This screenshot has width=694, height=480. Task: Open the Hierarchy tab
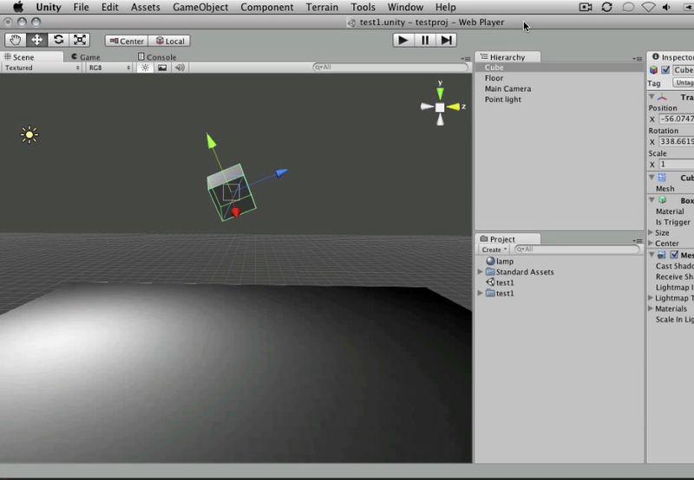[507, 57]
